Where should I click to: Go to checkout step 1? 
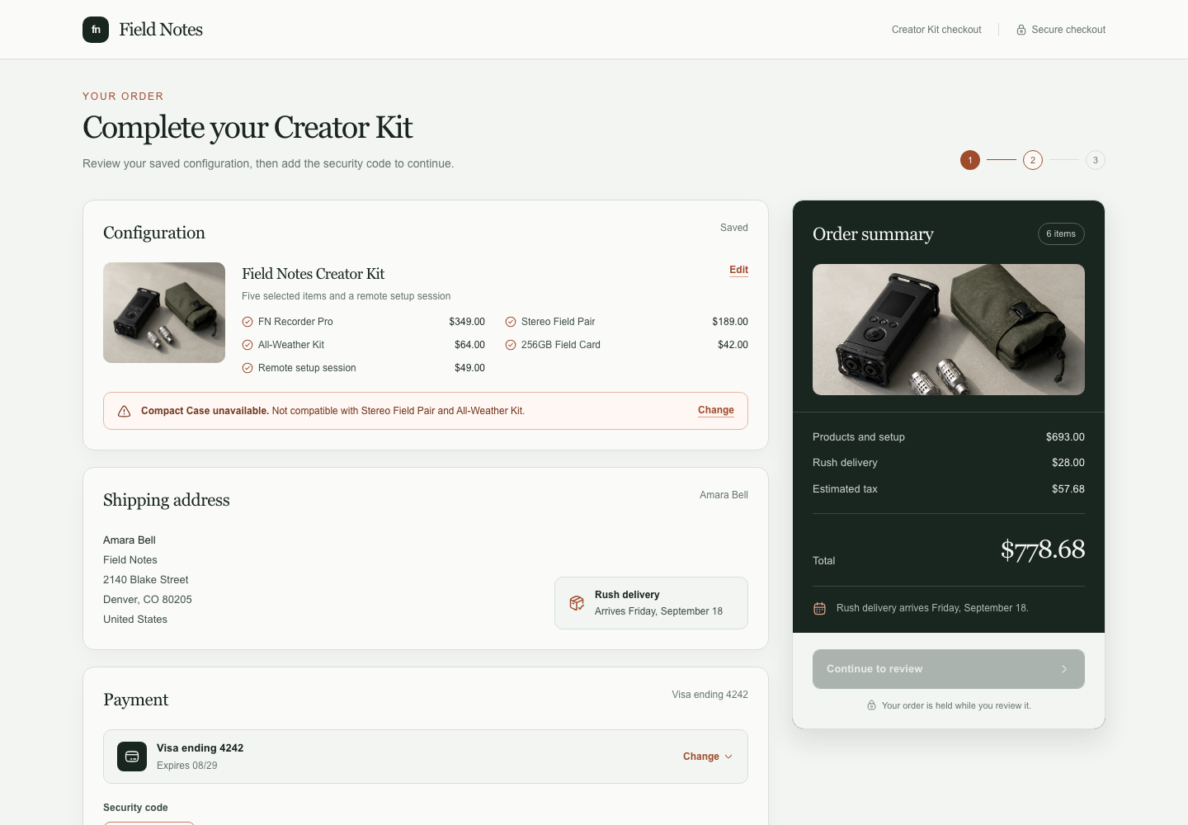click(x=970, y=160)
